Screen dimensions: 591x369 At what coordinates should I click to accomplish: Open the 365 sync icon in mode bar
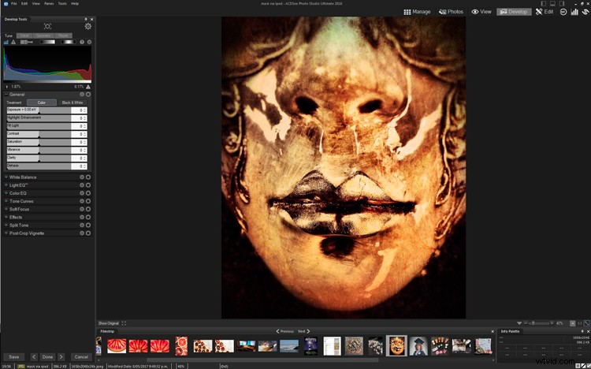pyautogui.click(x=563, y=12)
